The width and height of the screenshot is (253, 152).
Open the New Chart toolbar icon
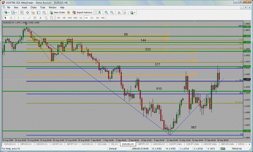(x=6, y=13)
